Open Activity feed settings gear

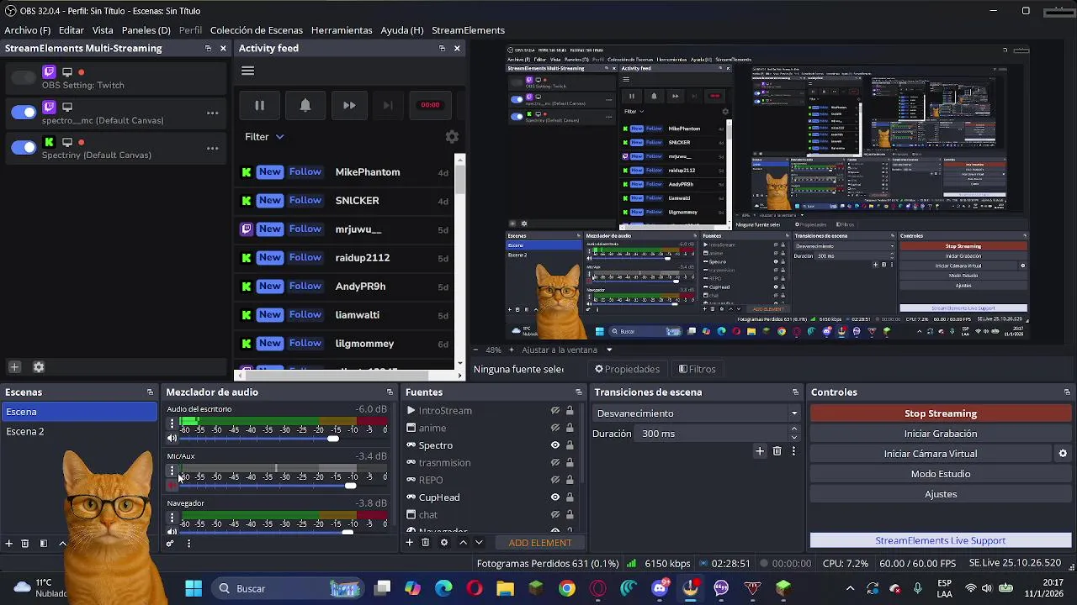tap(452, 136)
